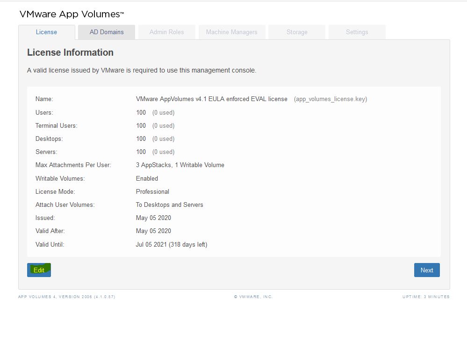This screenshot has width=467, height=351.
Task: Click the 'A valid license issued by VMware' sentence
Action: pyautogui.click(x=142, y=70)
